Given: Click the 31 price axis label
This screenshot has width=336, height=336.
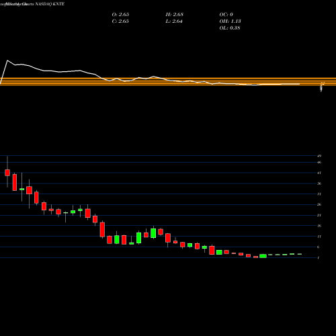Looking at the screenshot, I should (319, 194).
